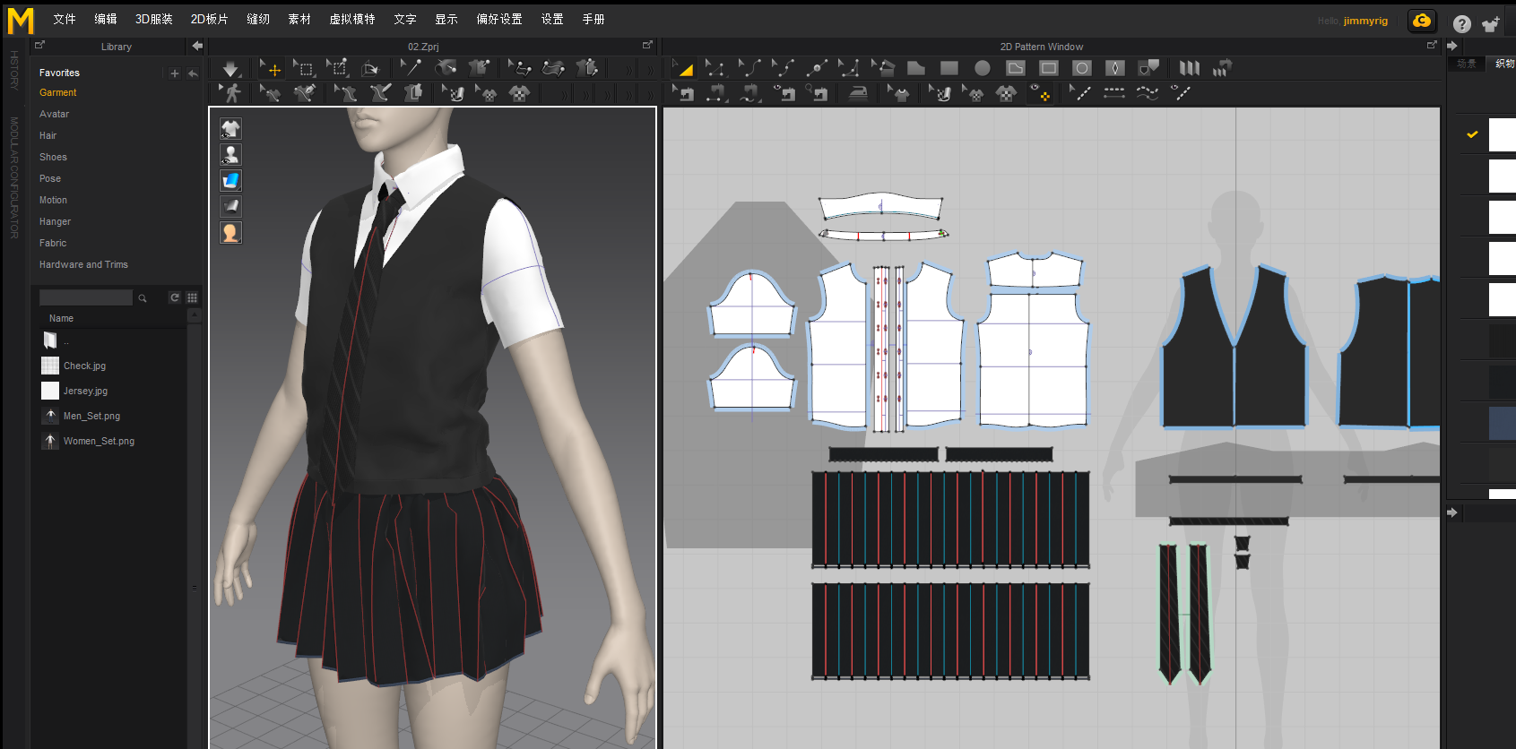Select the Check.jpg file thumbnail
The width and height of the screenshot is (1516, 749).
50,366
